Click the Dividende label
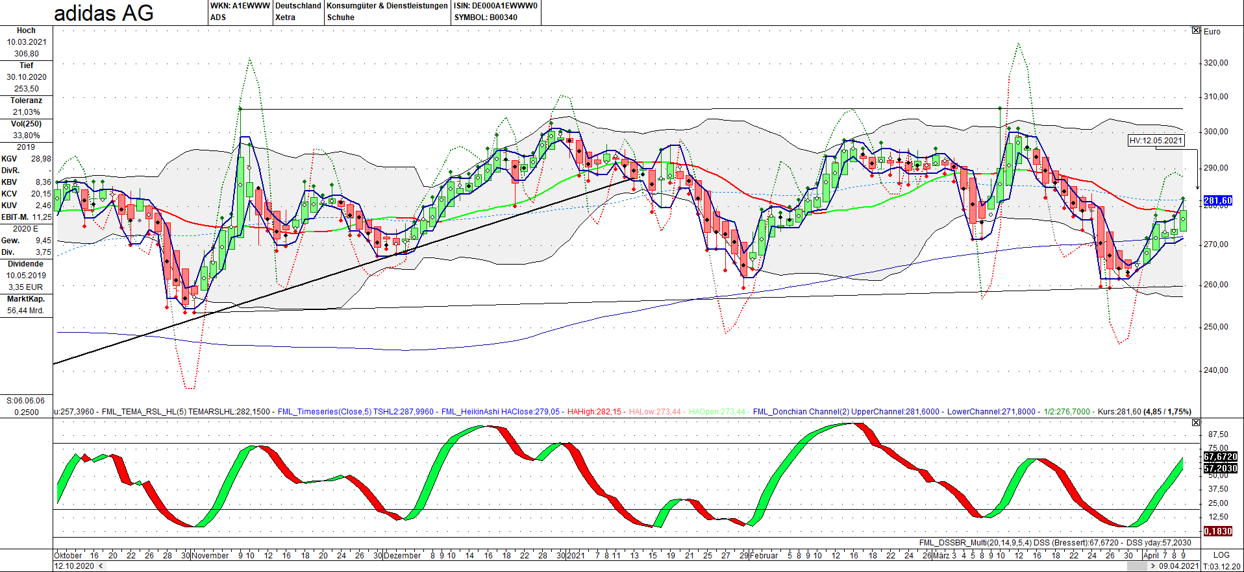 click(26, 264)
